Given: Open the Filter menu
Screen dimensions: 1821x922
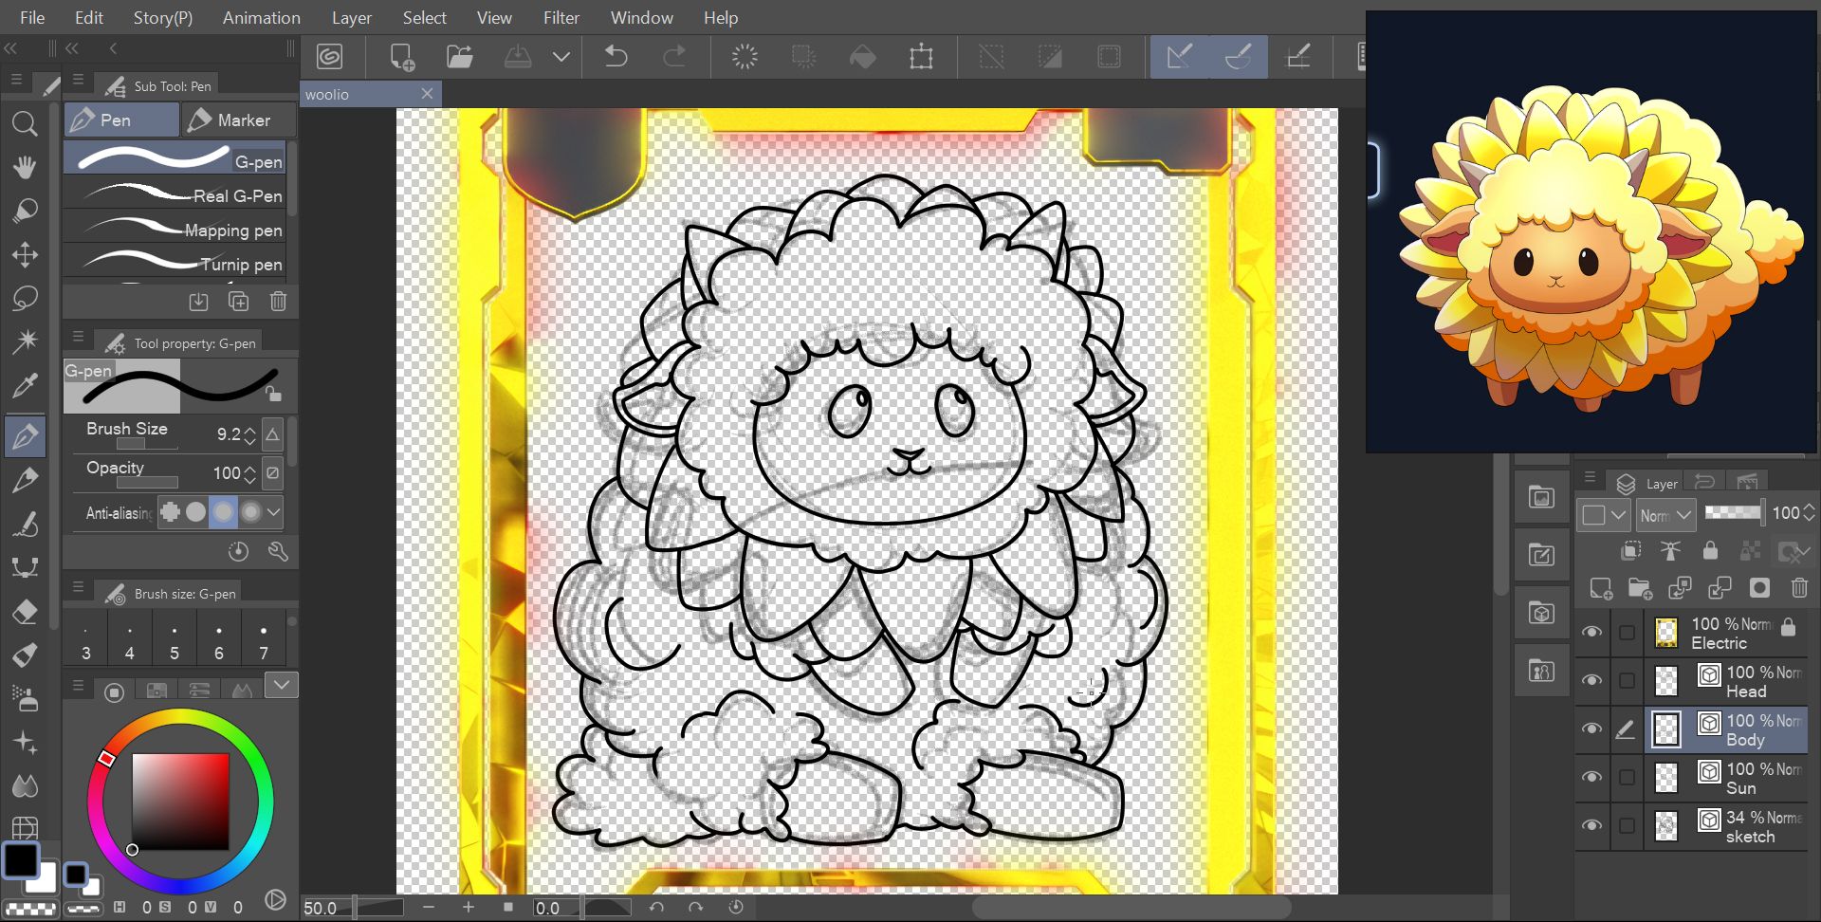Looking at the screenshot, I should (561, 17).
